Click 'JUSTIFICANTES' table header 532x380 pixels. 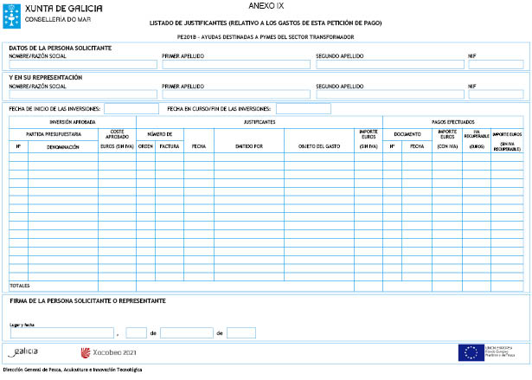coord(260,122)
